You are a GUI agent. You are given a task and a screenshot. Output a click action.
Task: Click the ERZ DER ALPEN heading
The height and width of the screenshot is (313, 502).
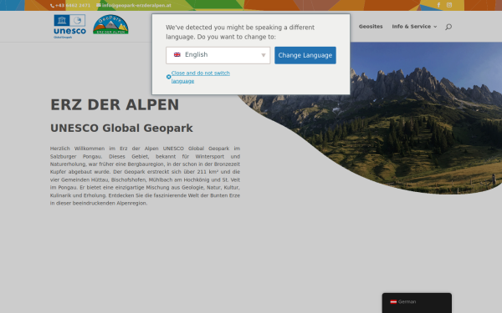(x=115, y=105)
